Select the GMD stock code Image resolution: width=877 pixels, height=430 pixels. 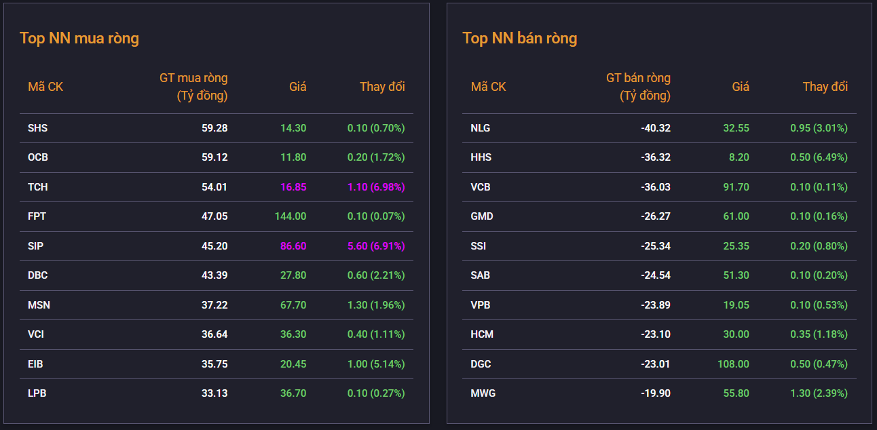point(482,216)
